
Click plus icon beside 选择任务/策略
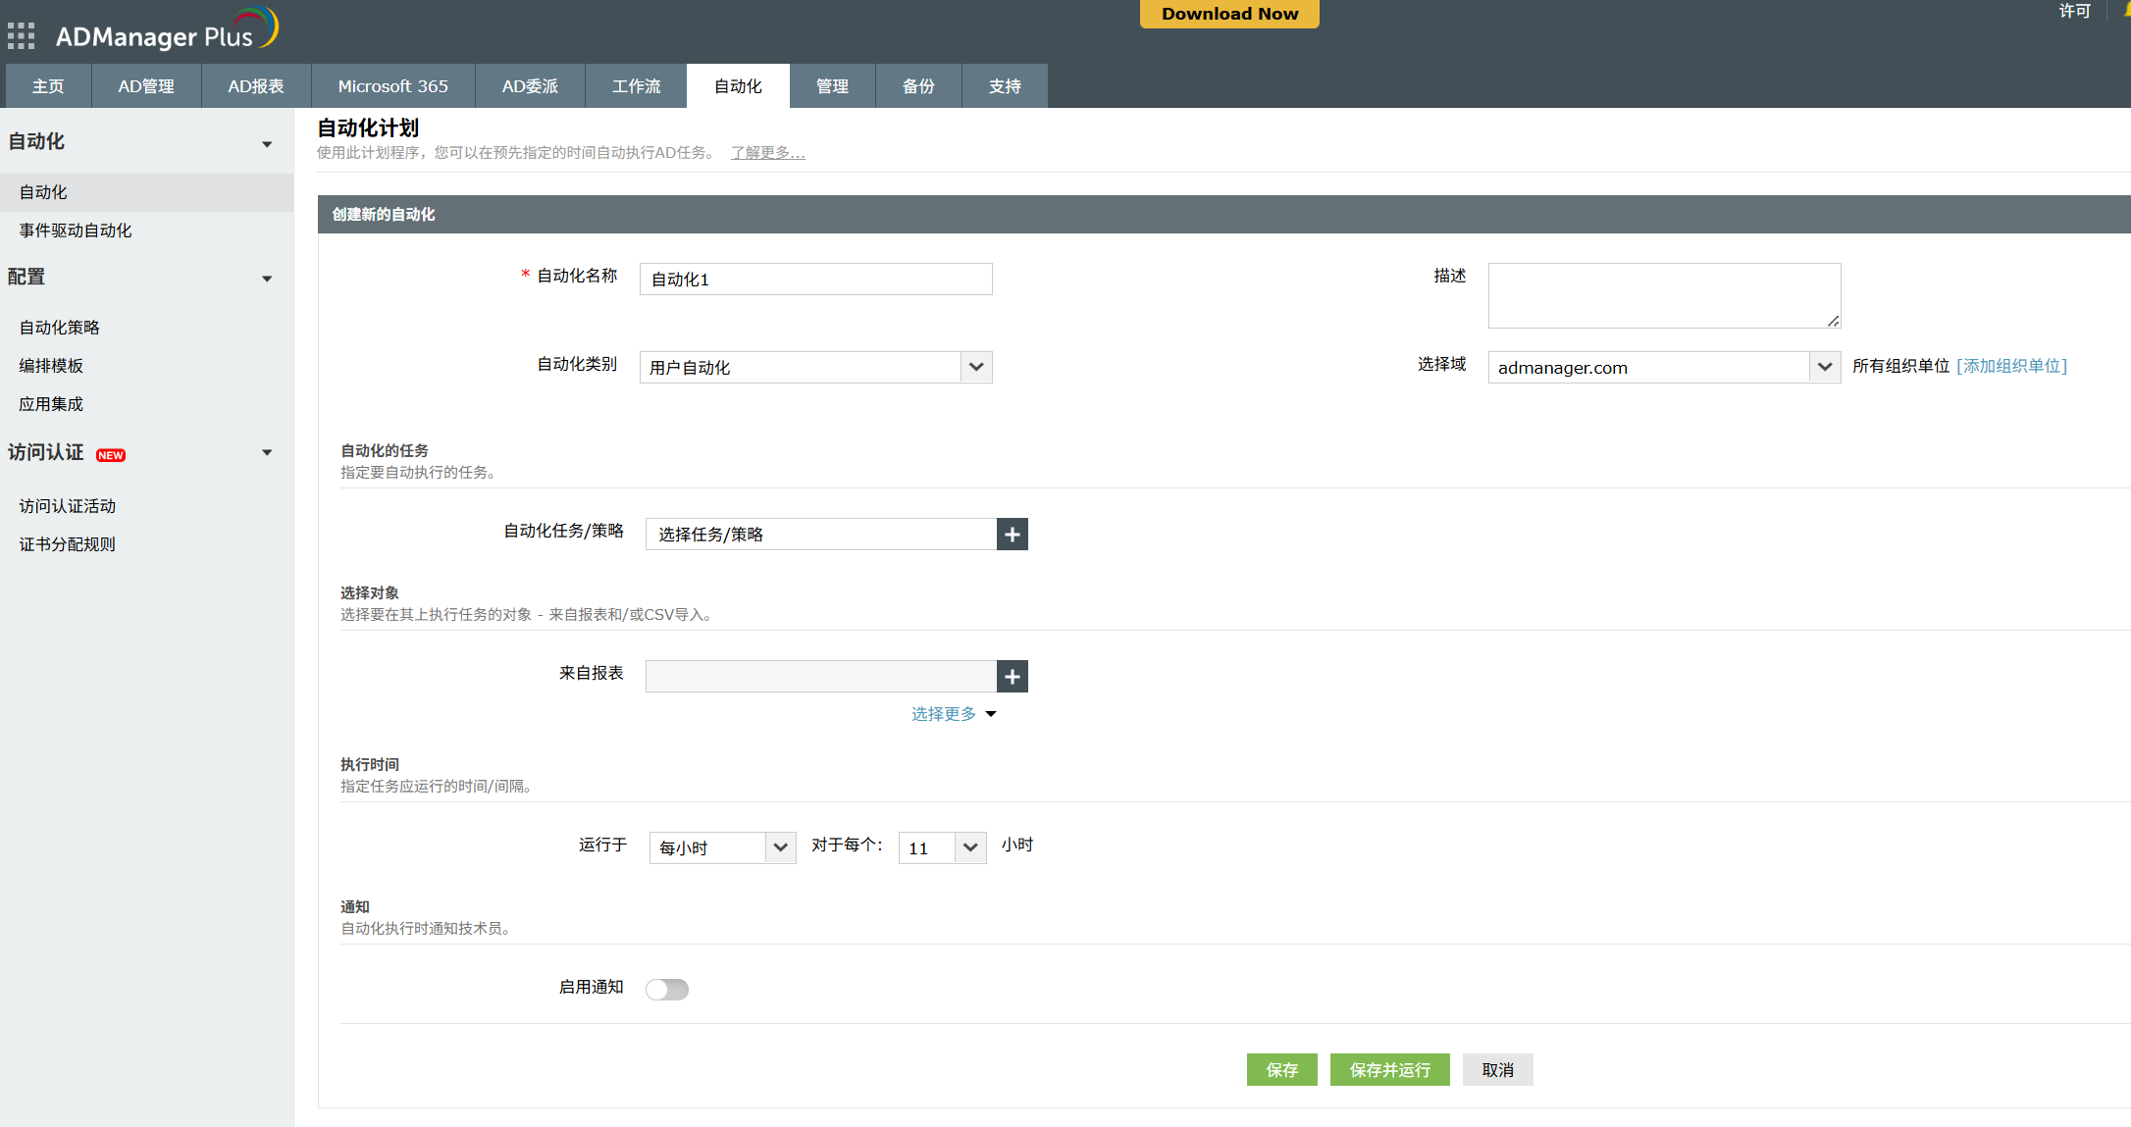(x=1012, y=535)
